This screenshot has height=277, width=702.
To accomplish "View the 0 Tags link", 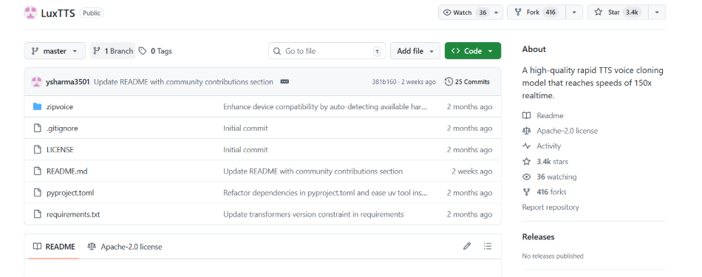I will 155,51.
